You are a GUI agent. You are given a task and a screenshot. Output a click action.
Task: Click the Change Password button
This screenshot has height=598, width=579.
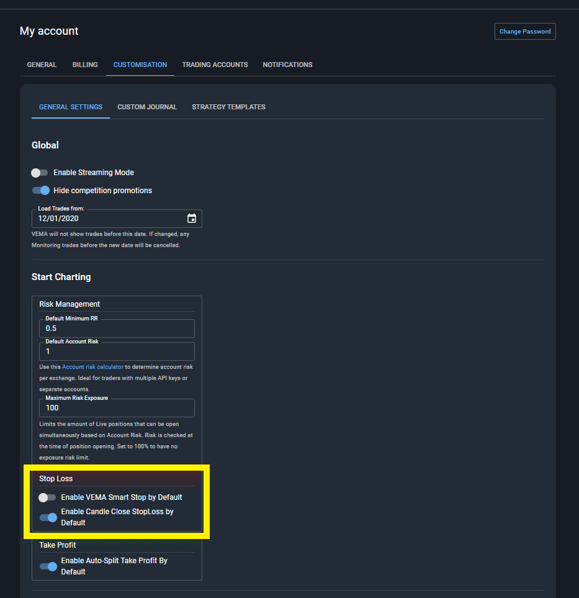tap(525, 31)
